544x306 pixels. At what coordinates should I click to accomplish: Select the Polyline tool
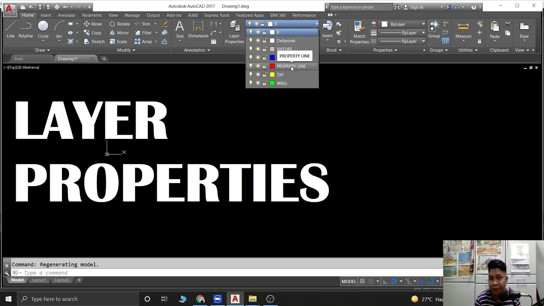[x=25, y=30]
